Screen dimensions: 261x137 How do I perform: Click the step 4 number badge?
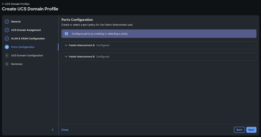click(x=7, y=47)
